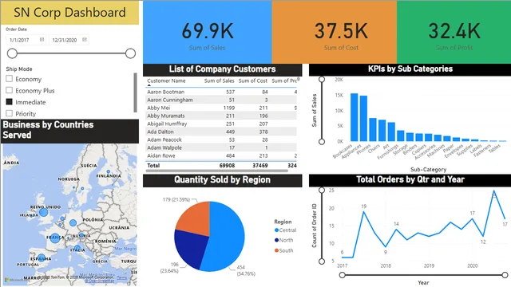
Task: Click the total sales value 69908
Action: [227, 165]
